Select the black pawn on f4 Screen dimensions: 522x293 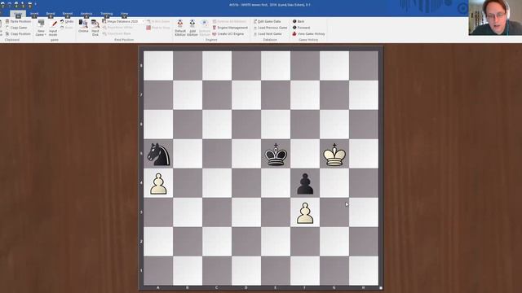pos(305,183)
